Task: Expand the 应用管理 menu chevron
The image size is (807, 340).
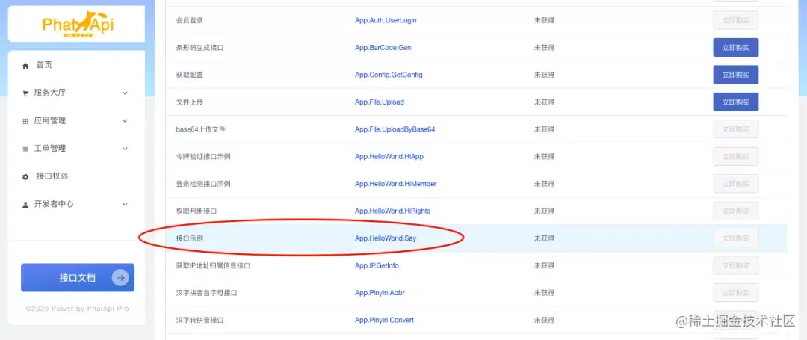Action: coord(125,121)
